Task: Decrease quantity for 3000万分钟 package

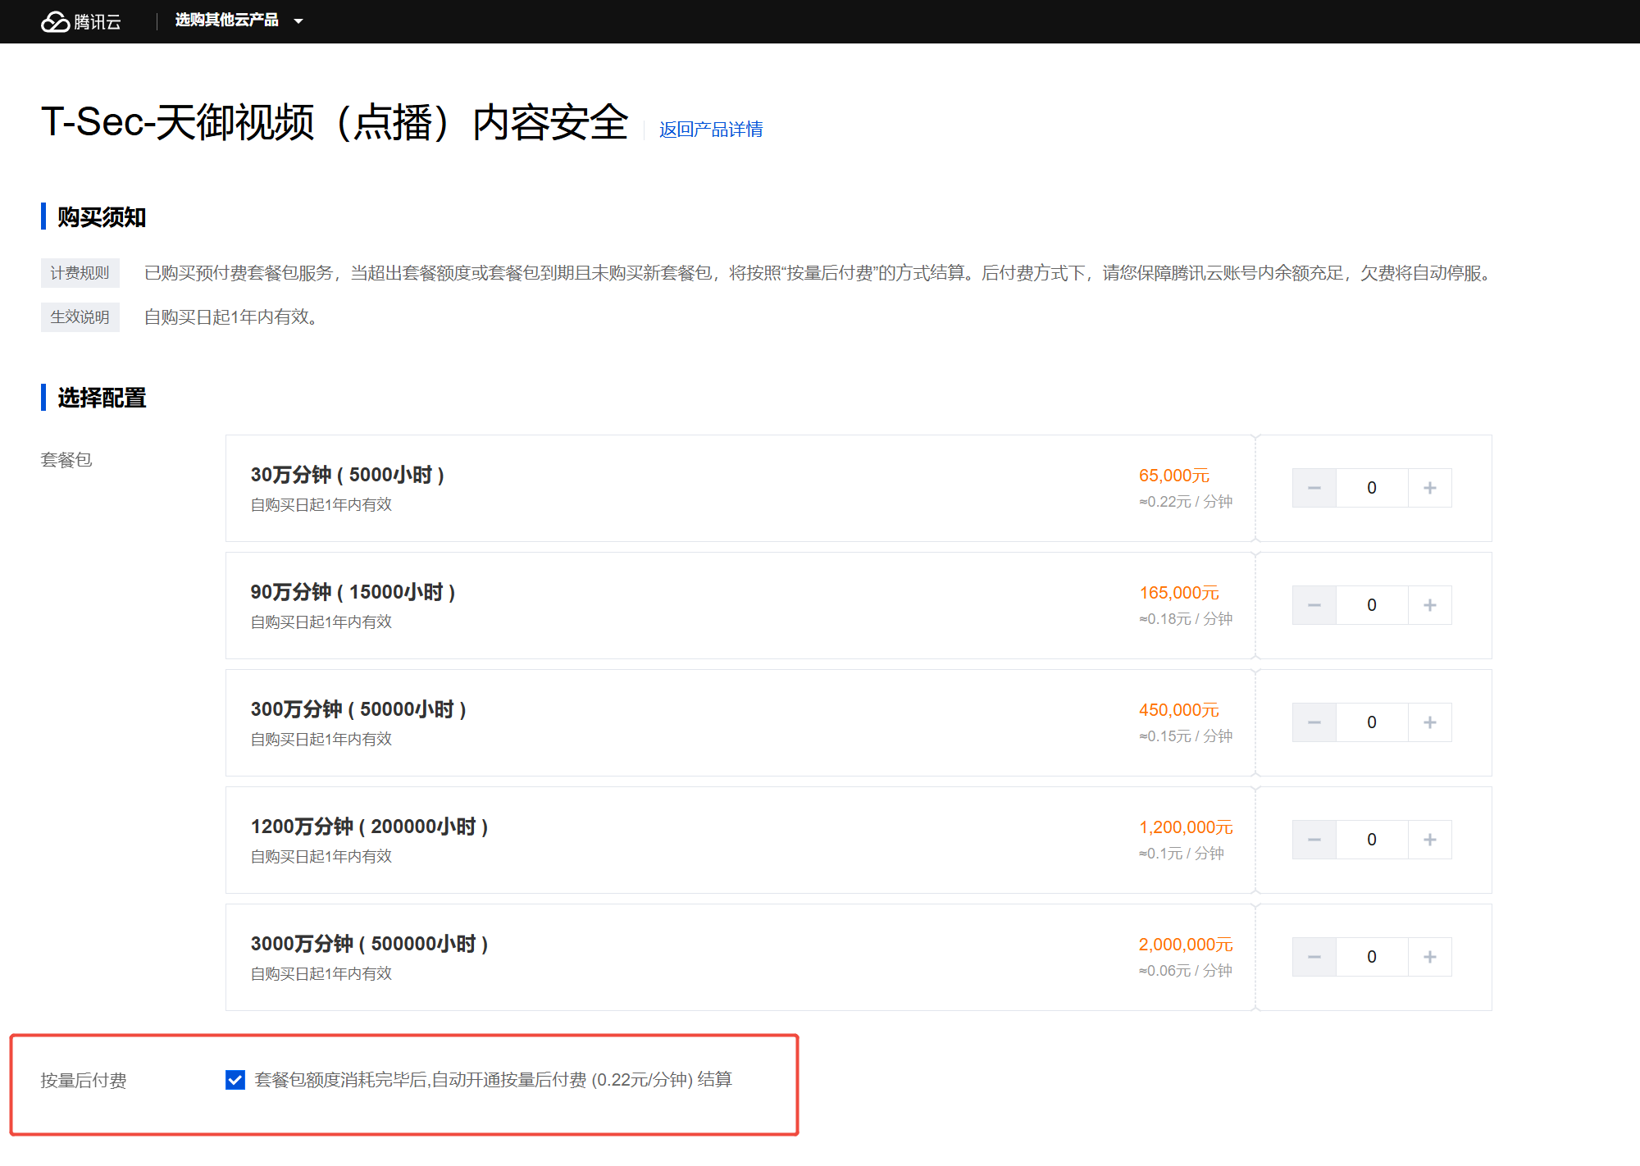Action: click(x=1314, y=957)
